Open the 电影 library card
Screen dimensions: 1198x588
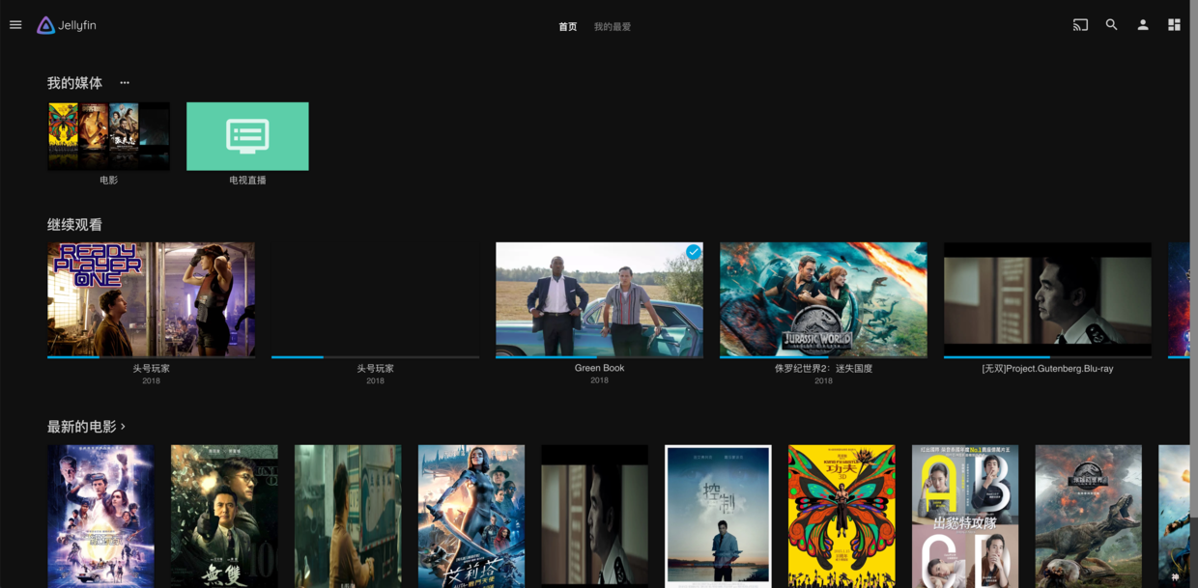[x=108, y=136]
